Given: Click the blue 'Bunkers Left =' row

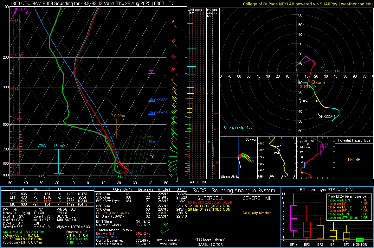Looking at the screenshot, I should click(x=123, y=237).
